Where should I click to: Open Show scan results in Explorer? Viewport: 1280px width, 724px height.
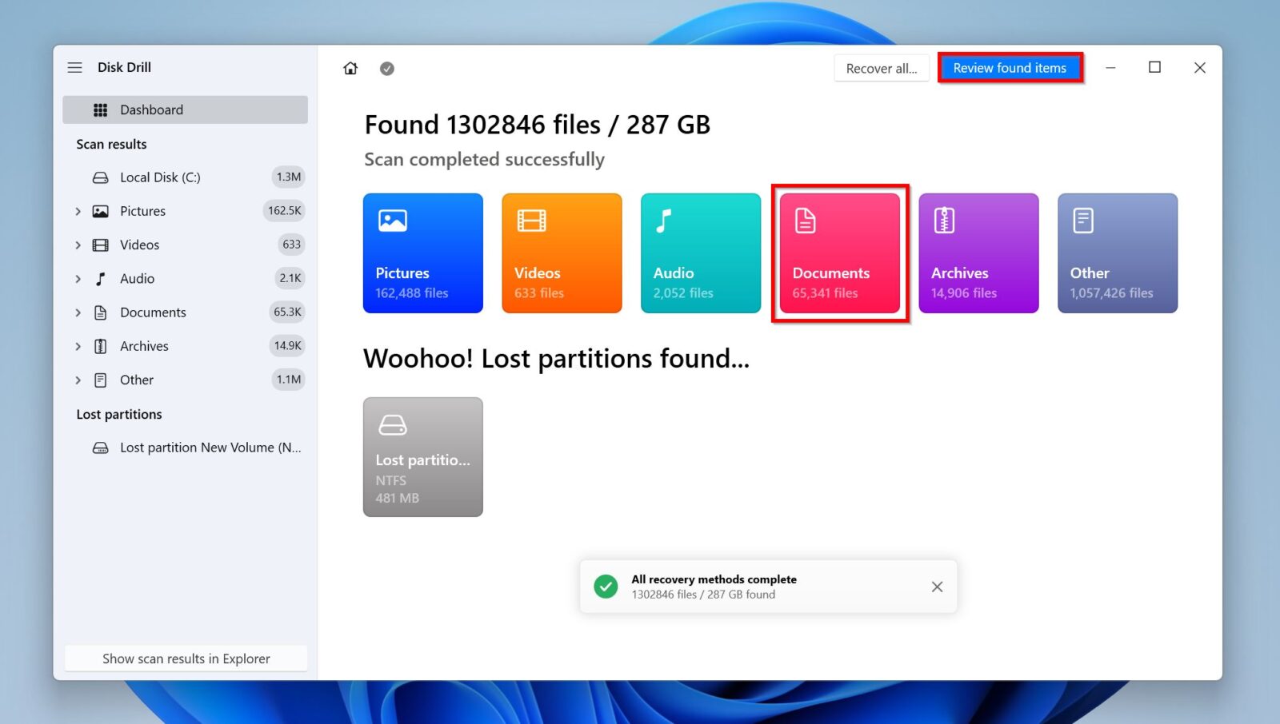point(186,658)
